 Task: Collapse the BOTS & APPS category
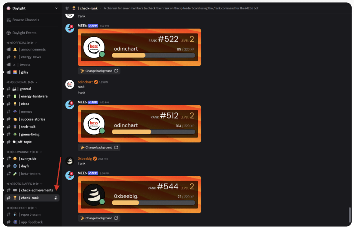coord(24,184)
